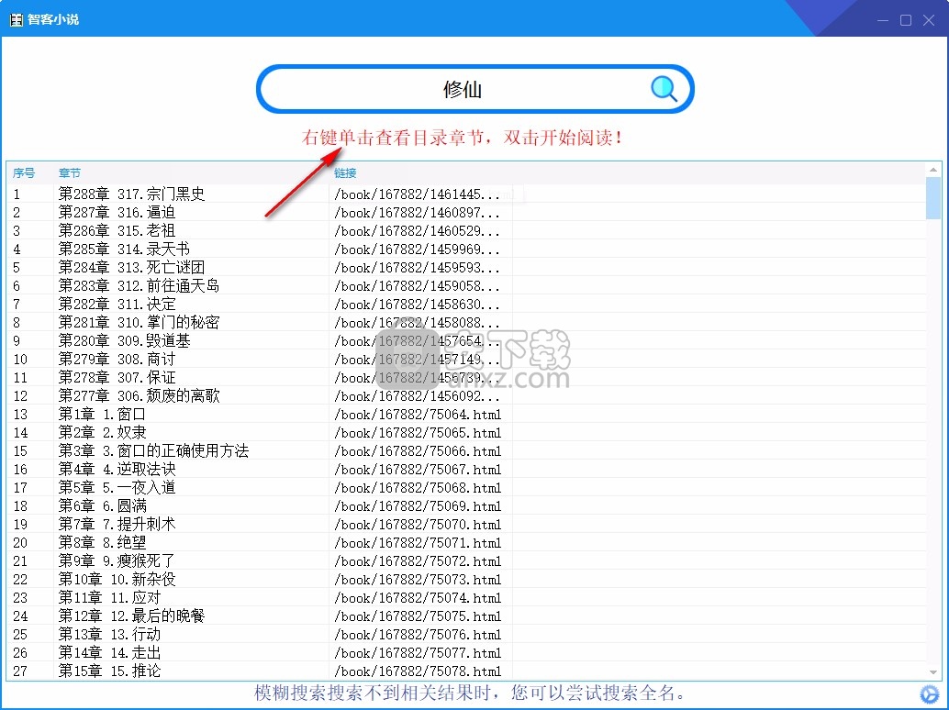The width and height of the screenshot is (949, 710).
Task: Select chapter 第13章 13.行动
Action: click(x=109, y=634)
